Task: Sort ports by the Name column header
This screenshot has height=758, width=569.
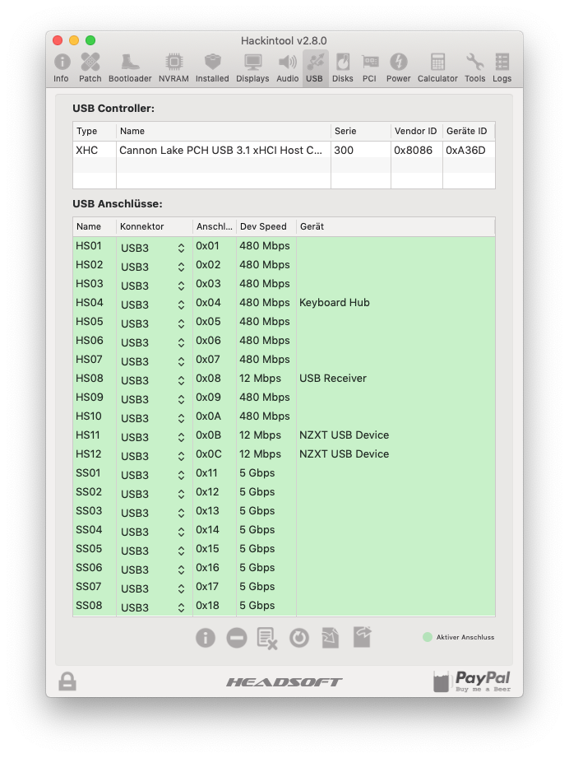Action: tap(95, 226)
